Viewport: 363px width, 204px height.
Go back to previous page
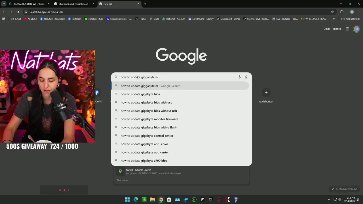4,12
